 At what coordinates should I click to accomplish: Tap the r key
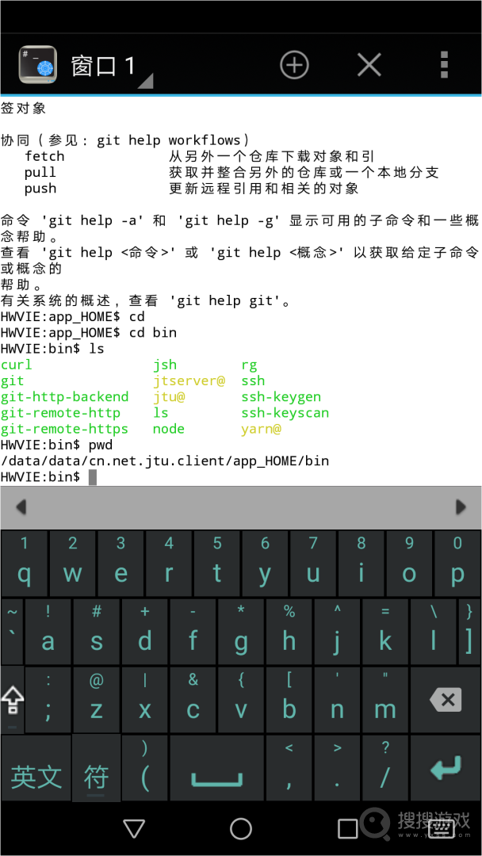(169, 563)
